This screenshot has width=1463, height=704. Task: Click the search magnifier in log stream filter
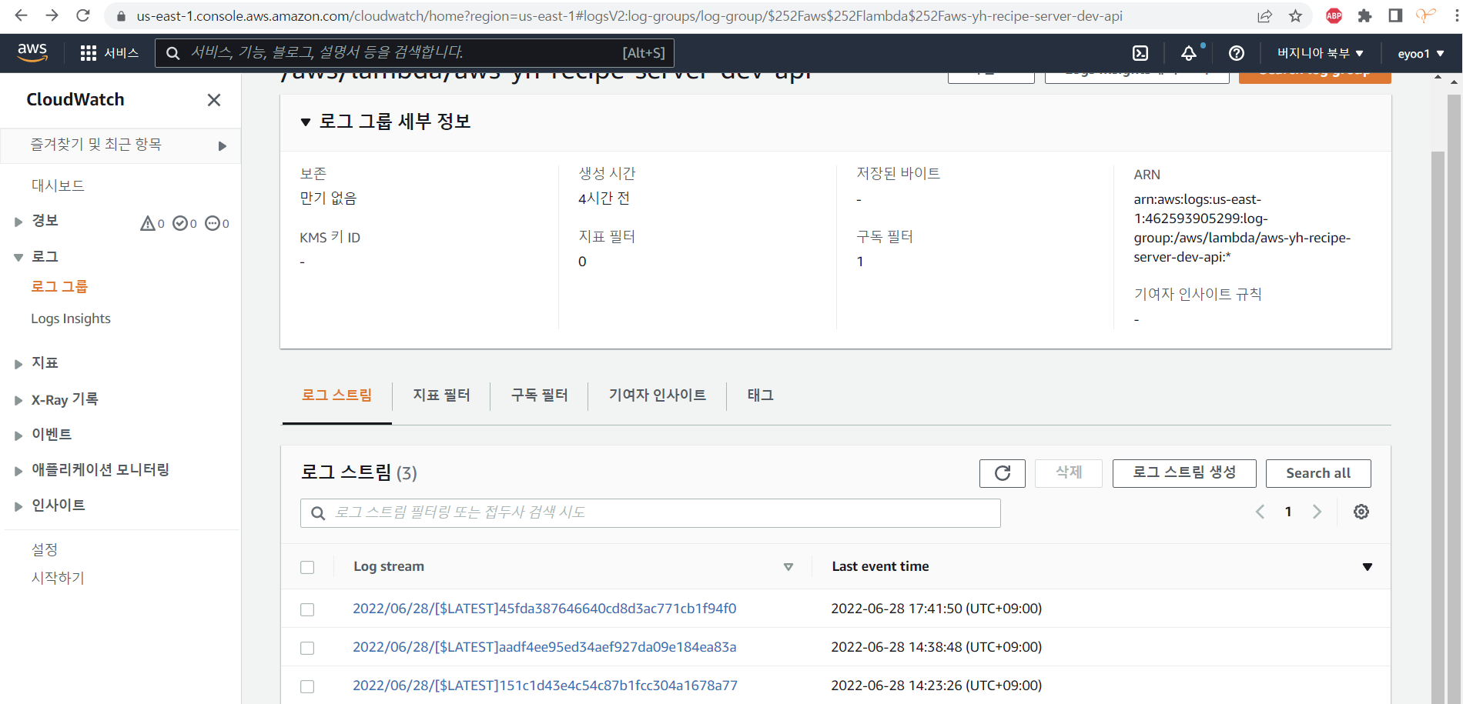pos(318,513)
